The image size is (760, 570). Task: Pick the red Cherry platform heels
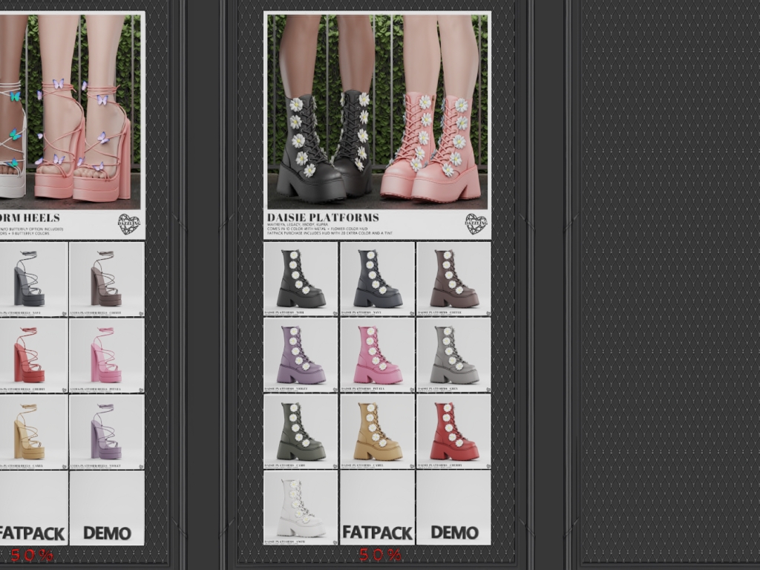(x=31, y=356)
